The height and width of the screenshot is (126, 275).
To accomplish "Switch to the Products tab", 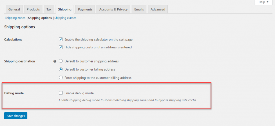I will (x=33, y=9).
